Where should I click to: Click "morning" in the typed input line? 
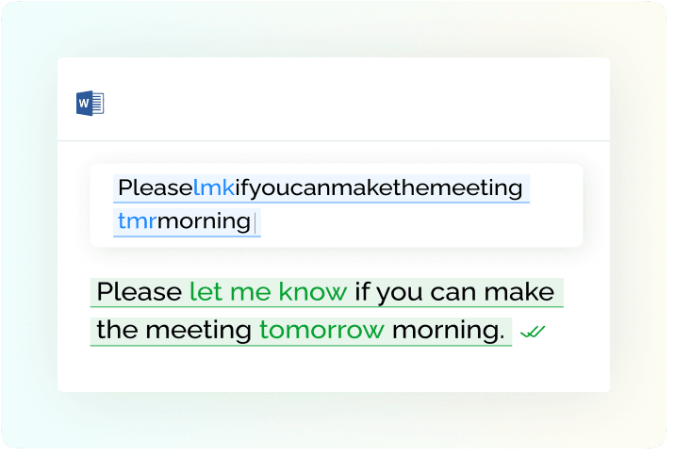coord(204,222)
